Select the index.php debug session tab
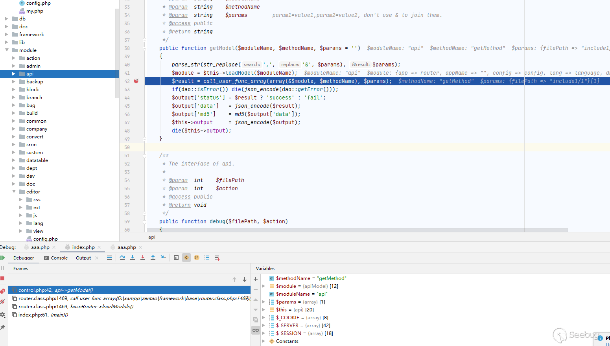 [x=83, y=247]
